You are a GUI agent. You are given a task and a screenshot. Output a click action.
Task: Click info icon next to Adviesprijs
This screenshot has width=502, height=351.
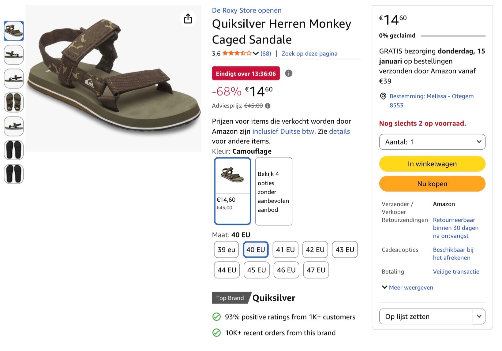268,106
